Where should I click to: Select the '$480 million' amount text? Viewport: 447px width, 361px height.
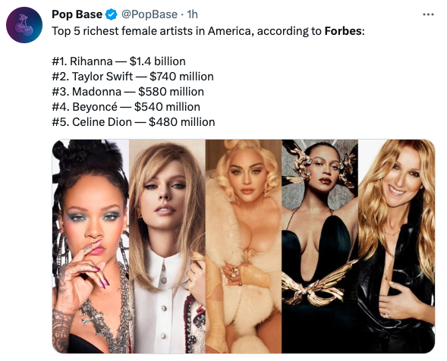click(182, 122)
